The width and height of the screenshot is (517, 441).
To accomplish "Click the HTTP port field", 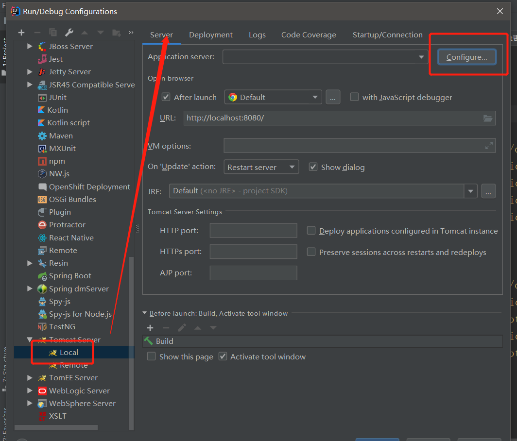I will [x=253, y=230].
